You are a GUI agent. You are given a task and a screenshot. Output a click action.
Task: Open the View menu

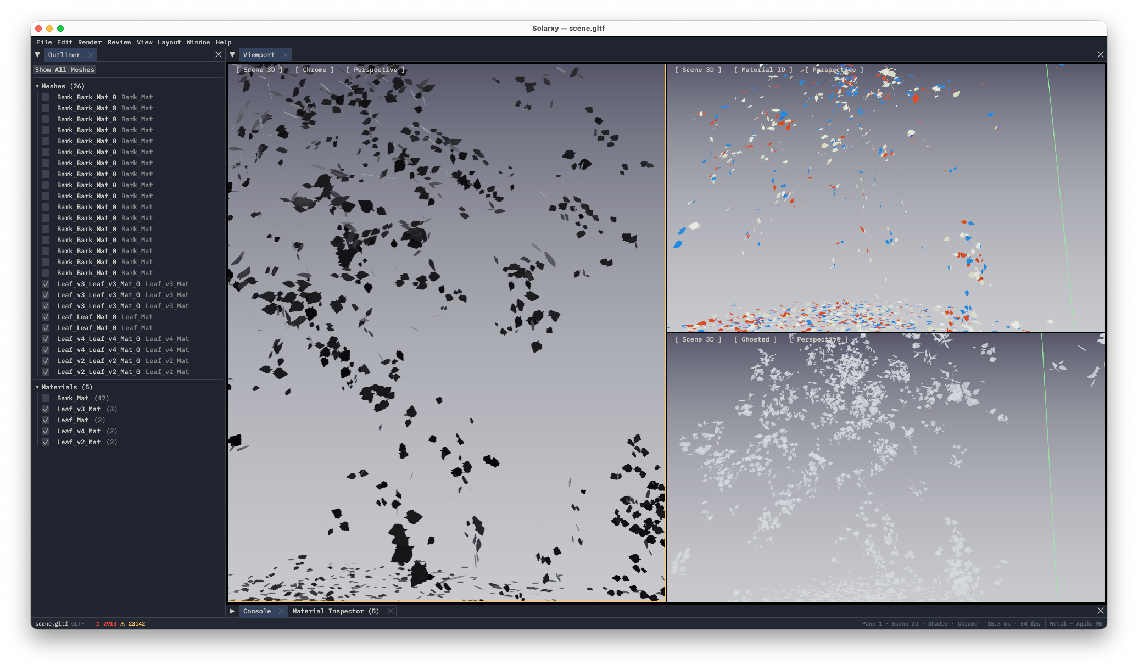[144, 42]
